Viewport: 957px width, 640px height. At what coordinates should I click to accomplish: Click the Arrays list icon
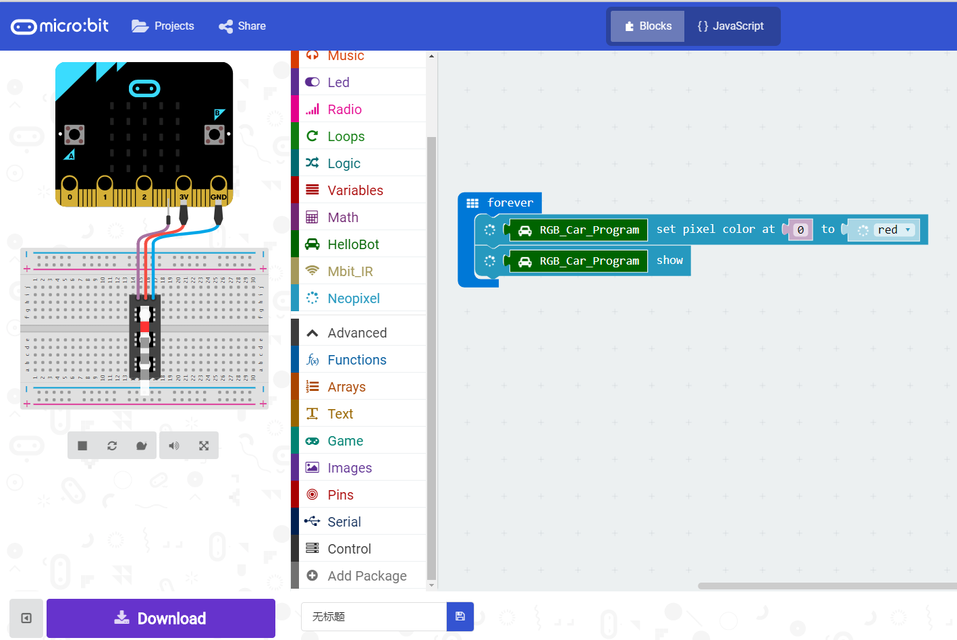[x=312, y=386]
